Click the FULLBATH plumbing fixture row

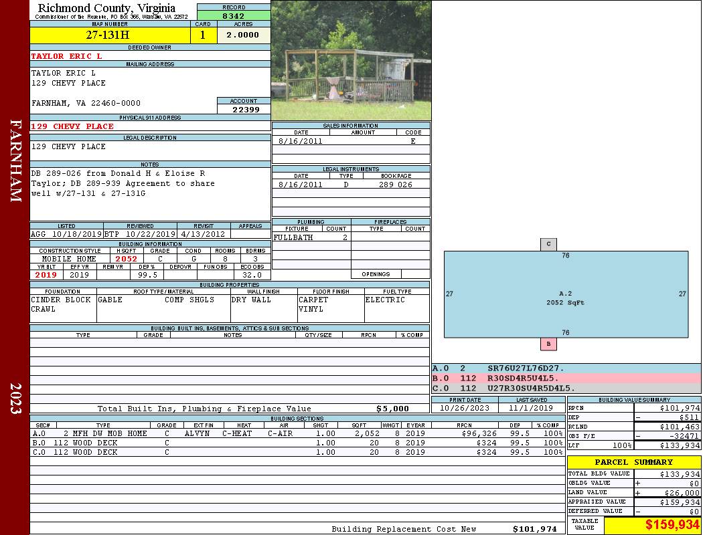tap(311, 237)
